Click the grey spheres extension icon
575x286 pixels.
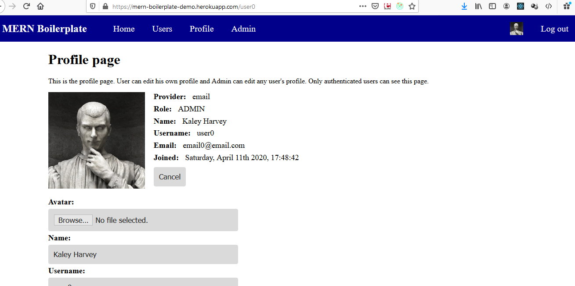[x=535, y=6]
